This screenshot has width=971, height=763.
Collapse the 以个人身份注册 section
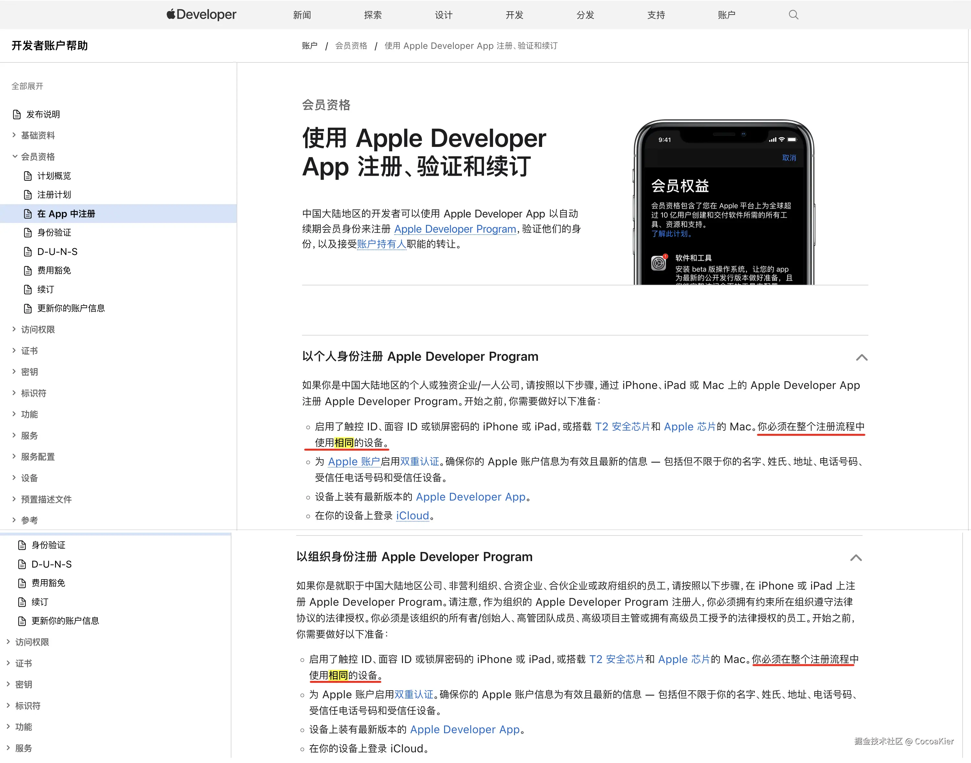pyautogui.click(x=862, y=357)
